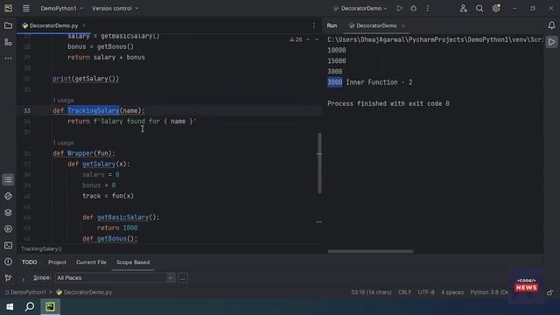Open the Scope All Places combo box

(x=115, y=278)
